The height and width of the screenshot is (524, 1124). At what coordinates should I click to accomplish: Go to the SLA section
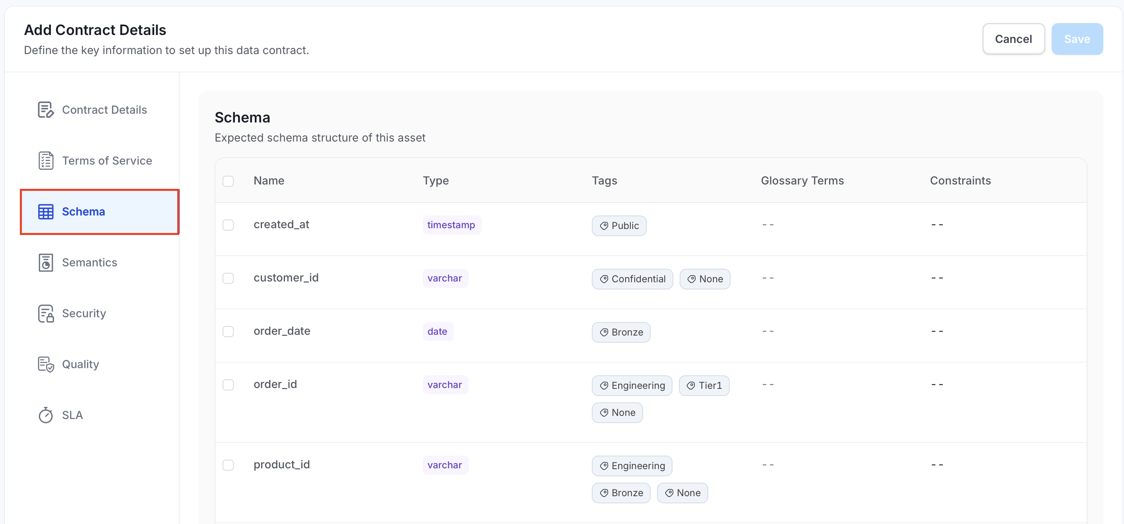[99, 415]
